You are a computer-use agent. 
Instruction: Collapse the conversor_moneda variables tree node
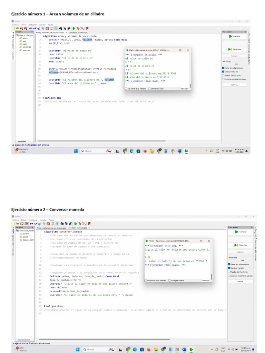17,231
